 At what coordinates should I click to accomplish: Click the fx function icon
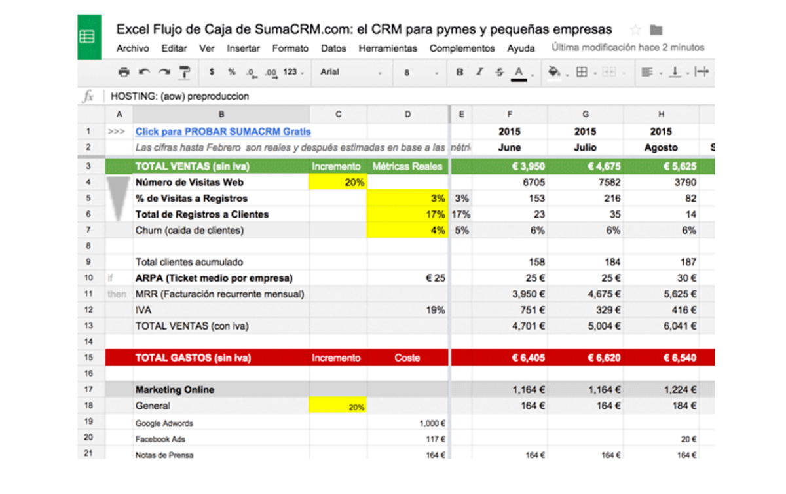click(88, 96)
